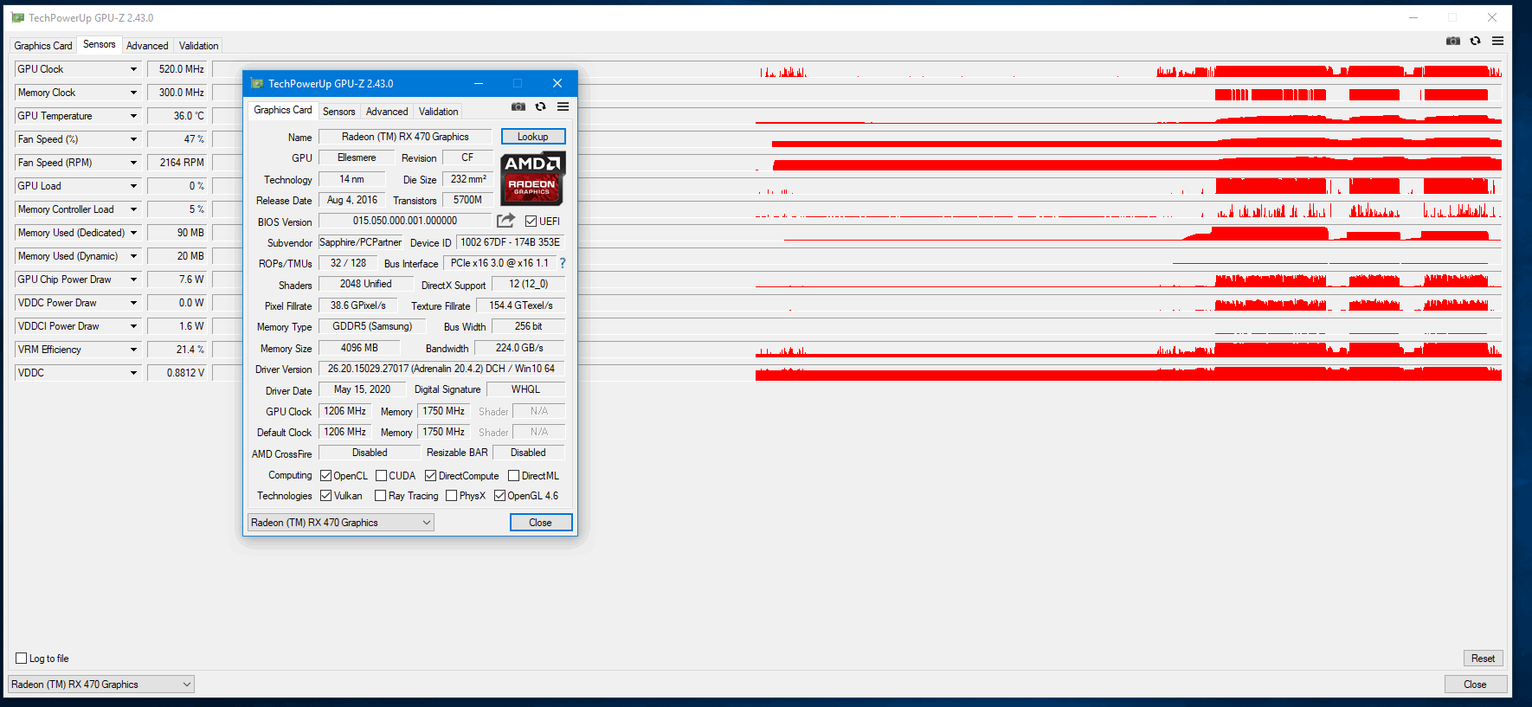The image size is (1532, 707).
Task: Click the GPU-Z app icon in the back window title bar
Action: point(17,17)
